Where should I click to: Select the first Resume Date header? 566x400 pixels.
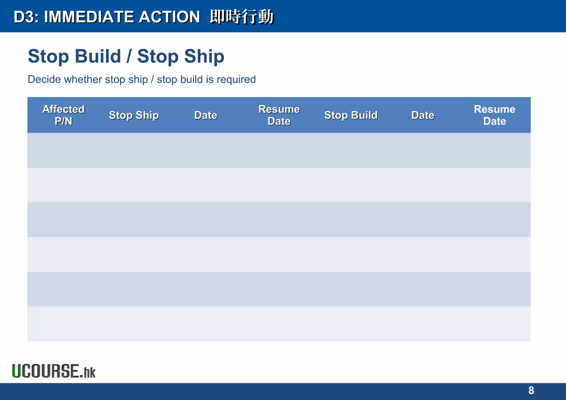pyautogui.click(x=279, y=115)
